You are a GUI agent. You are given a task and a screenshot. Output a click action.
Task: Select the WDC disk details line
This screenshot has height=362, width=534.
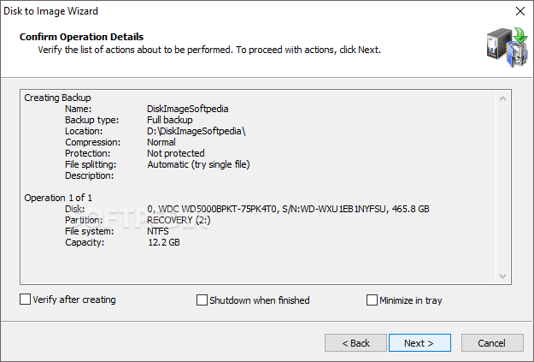[x=288, y=209]
